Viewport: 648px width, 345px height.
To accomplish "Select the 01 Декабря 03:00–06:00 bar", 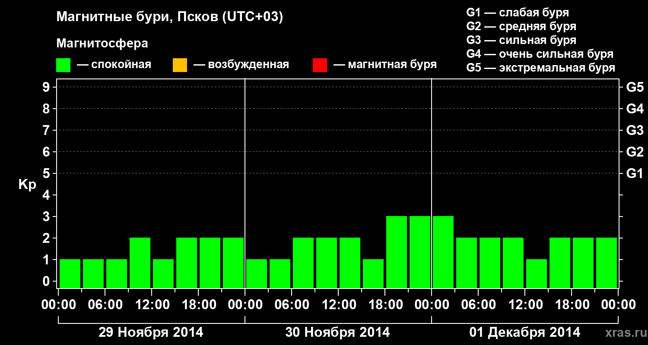I will pos(467,263).
